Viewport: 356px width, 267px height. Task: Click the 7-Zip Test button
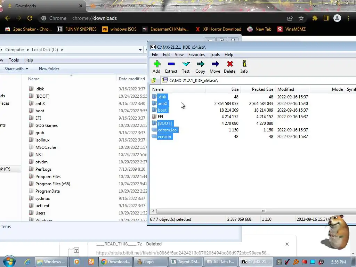tap(186, 67)
